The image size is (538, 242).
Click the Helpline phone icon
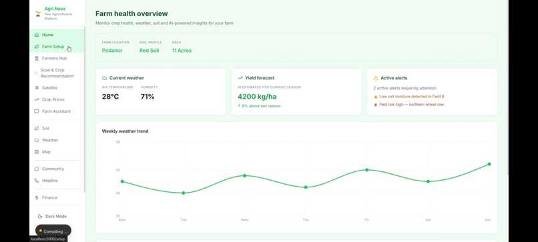[36, 181]
